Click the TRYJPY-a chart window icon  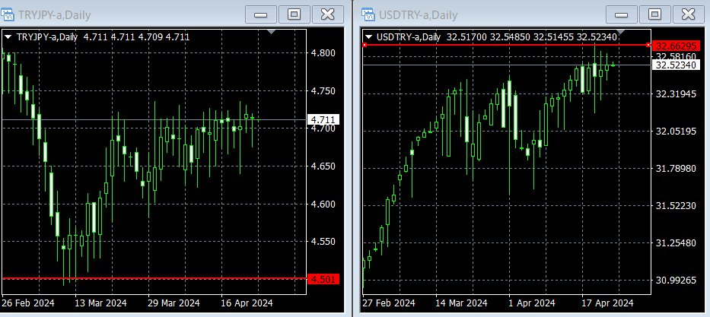8,15
